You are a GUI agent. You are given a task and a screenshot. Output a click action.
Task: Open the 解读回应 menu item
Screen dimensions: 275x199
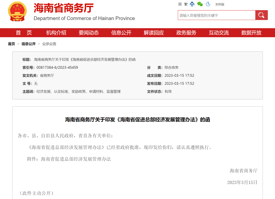154,33
